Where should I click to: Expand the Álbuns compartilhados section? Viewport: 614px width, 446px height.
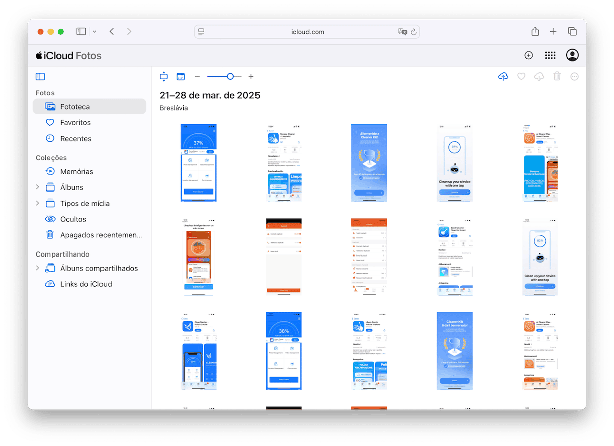pyautogui.click(x=37, y=268)
